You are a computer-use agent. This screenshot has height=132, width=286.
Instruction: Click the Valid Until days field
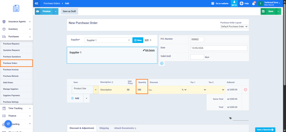(197, 57)
